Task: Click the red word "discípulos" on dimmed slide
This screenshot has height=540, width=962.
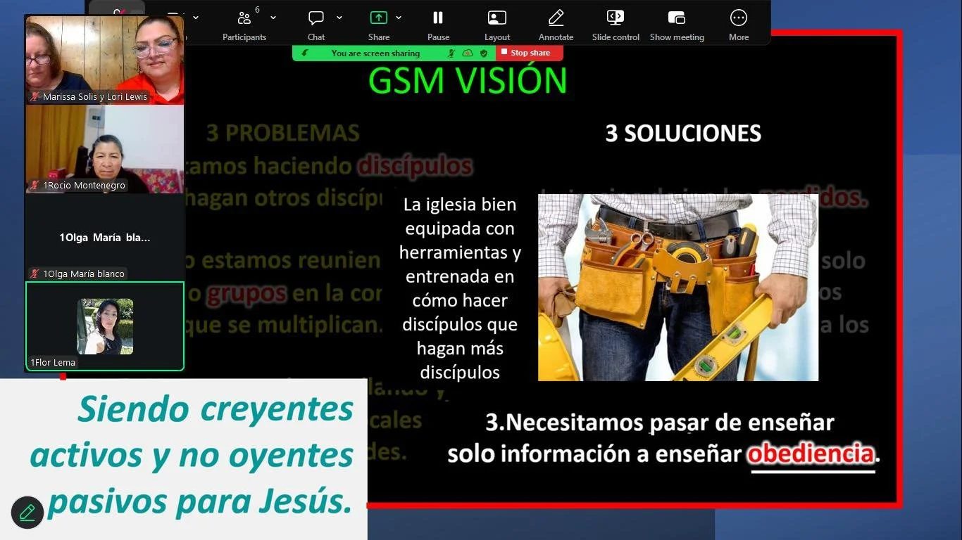Action: click(x=415, y=166)
